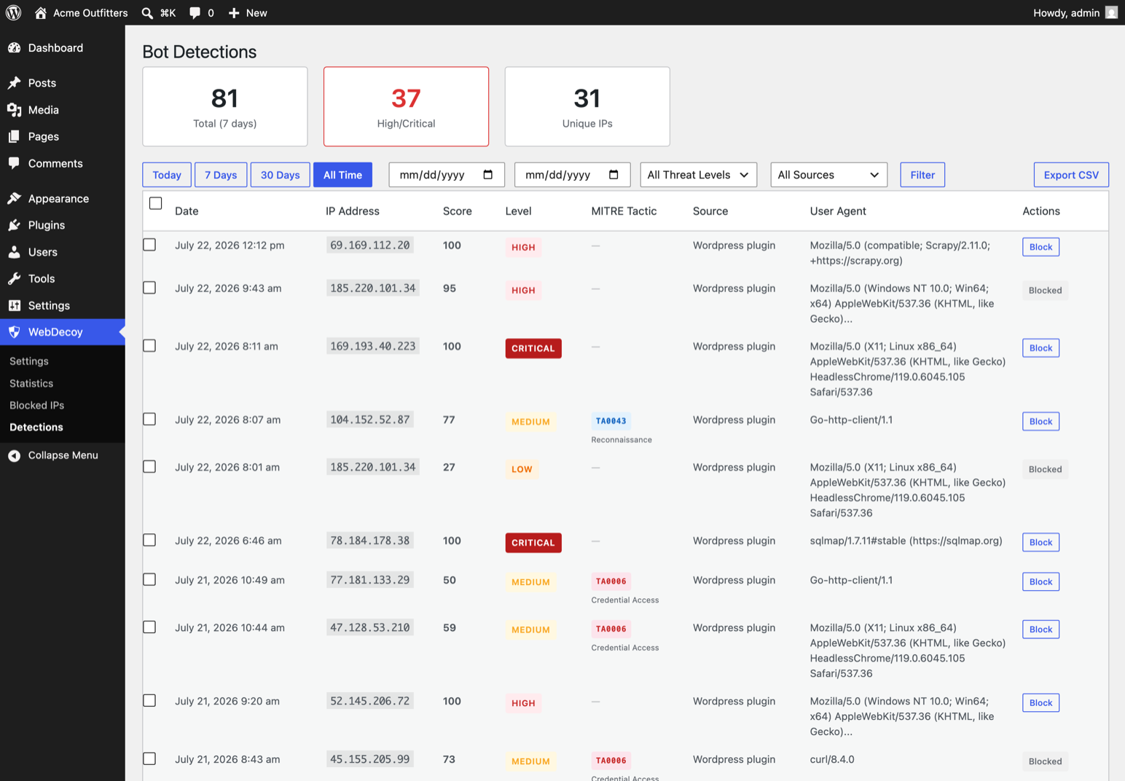Open the WordPress logo menu
This screenshot has height=781, width=1125.
pyautogui.click(x=13, y=12)
